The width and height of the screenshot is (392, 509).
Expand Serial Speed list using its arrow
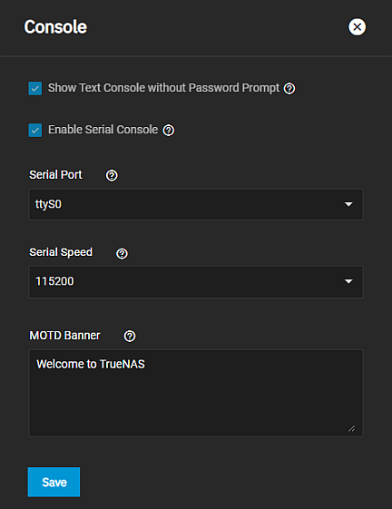coord(348,281)
